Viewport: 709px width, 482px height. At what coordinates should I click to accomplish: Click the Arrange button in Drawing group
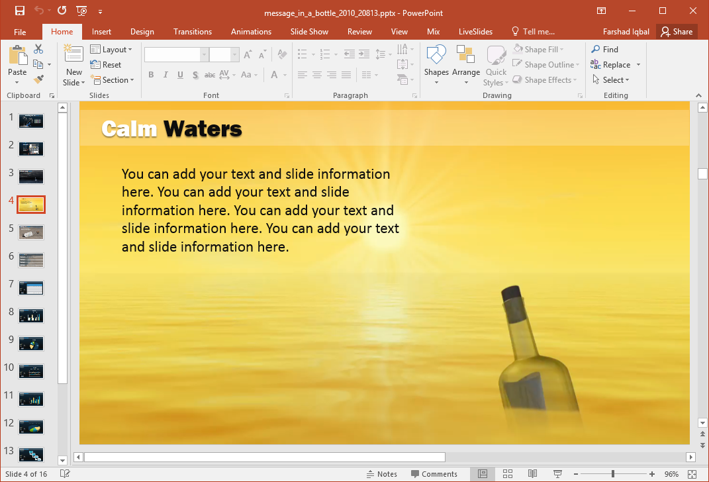[x=466, y=65]
